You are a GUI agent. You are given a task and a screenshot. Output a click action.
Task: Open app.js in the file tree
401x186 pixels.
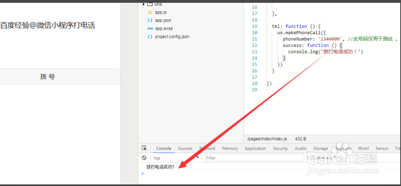[x=161, y=12]
